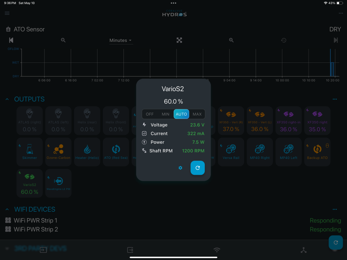The height and width of the screenshot is (260, 347).
Task: Open the MP40 Right output tile
Action: (260, 152)
